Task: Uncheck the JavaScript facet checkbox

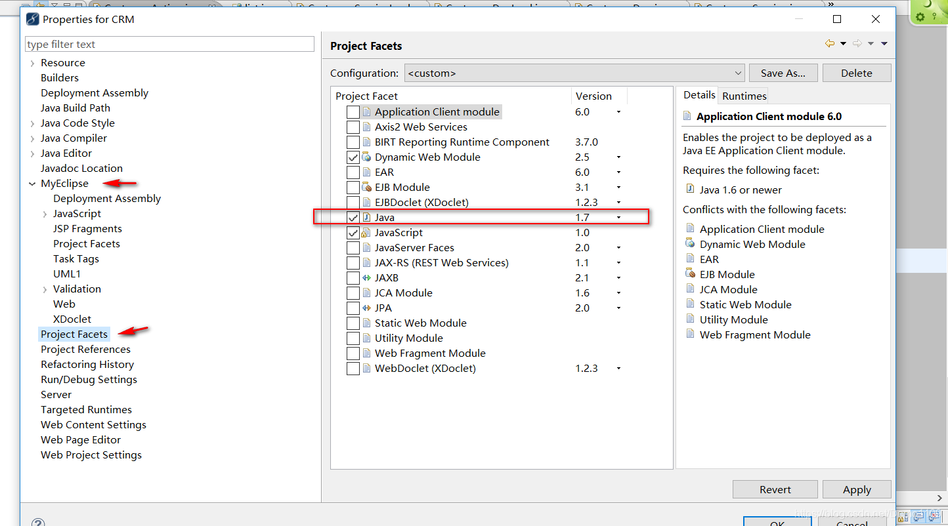Action: (x=353, y=233)
